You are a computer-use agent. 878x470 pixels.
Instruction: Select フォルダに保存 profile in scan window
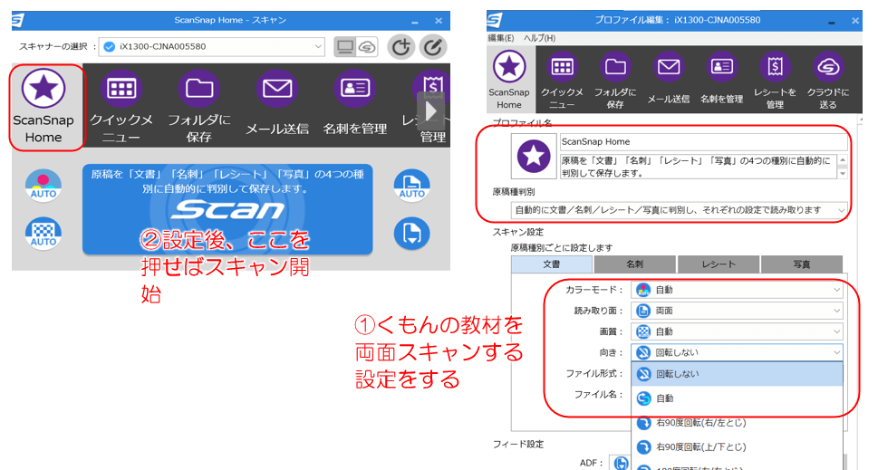[199, 106]
